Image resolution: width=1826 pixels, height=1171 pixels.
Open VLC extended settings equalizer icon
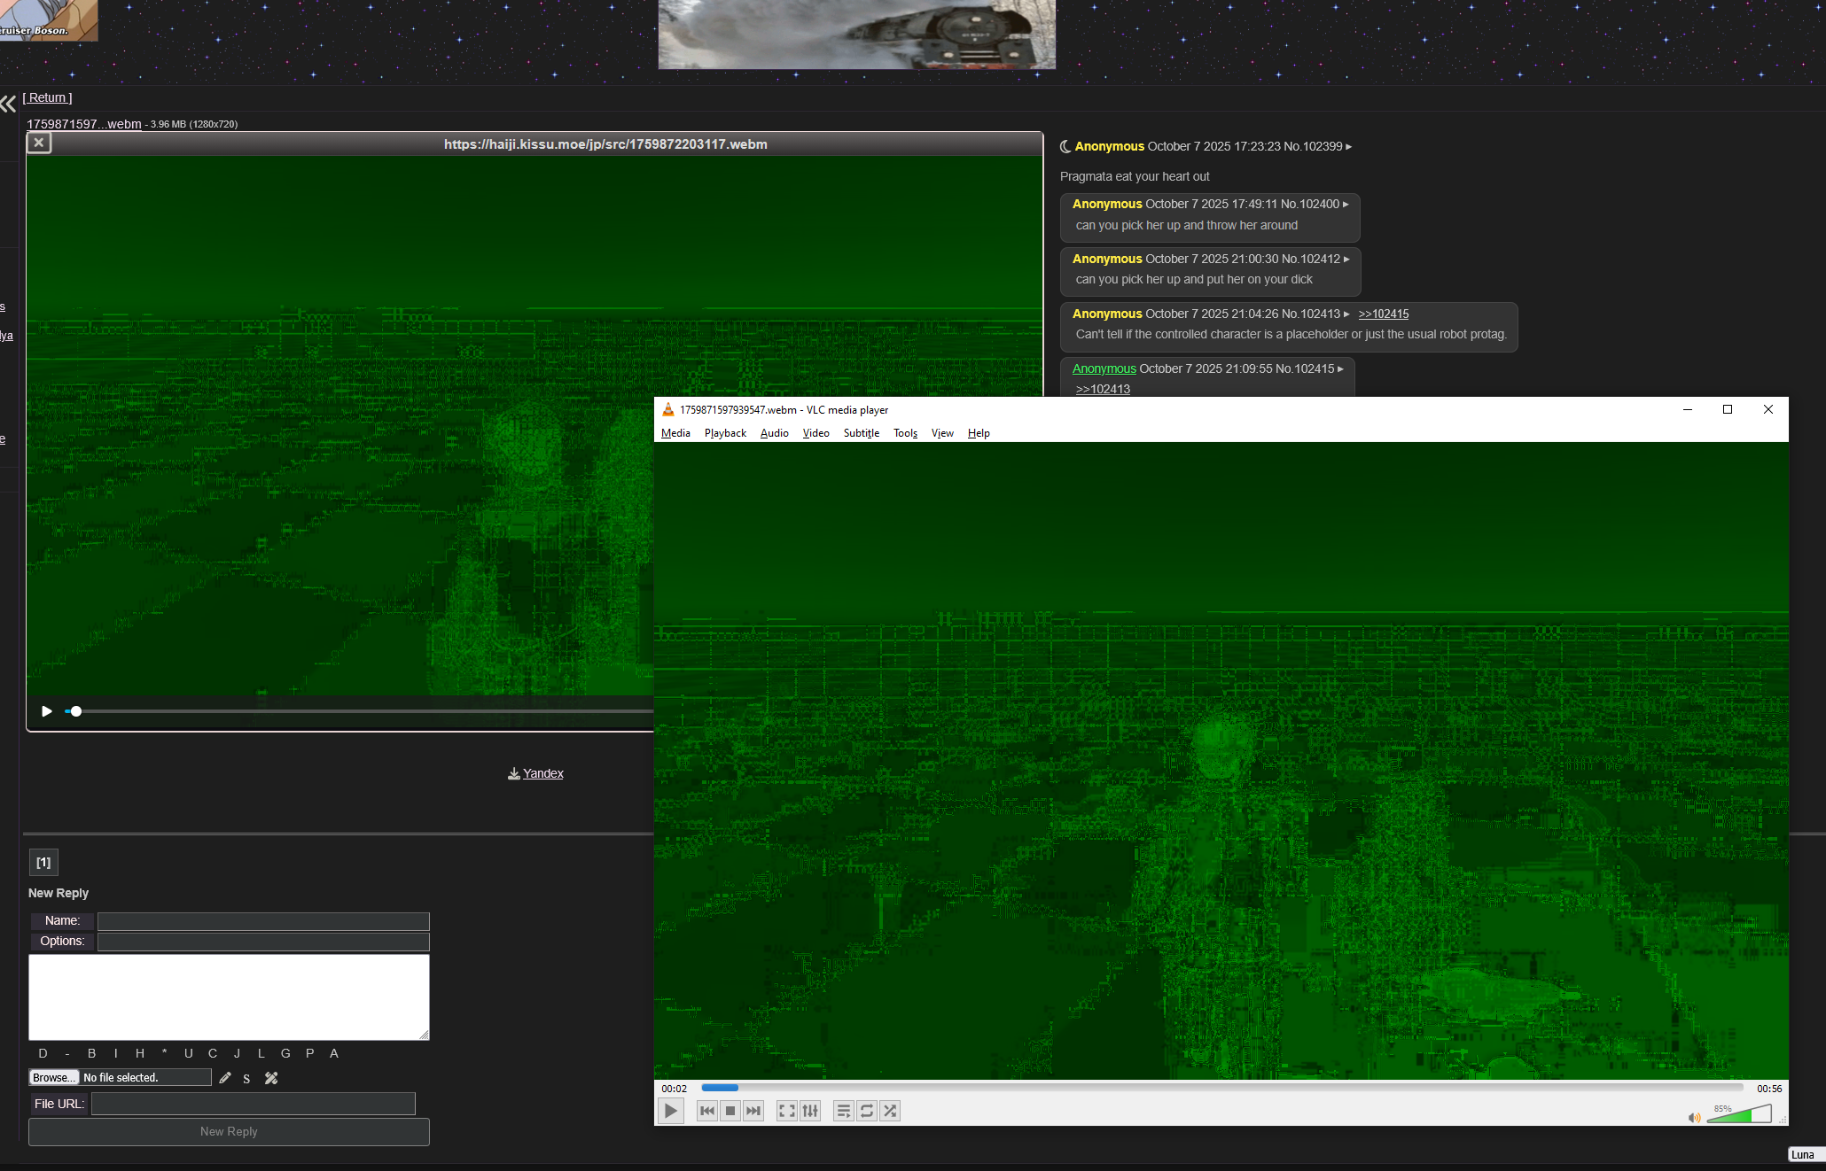point(810,1111)
